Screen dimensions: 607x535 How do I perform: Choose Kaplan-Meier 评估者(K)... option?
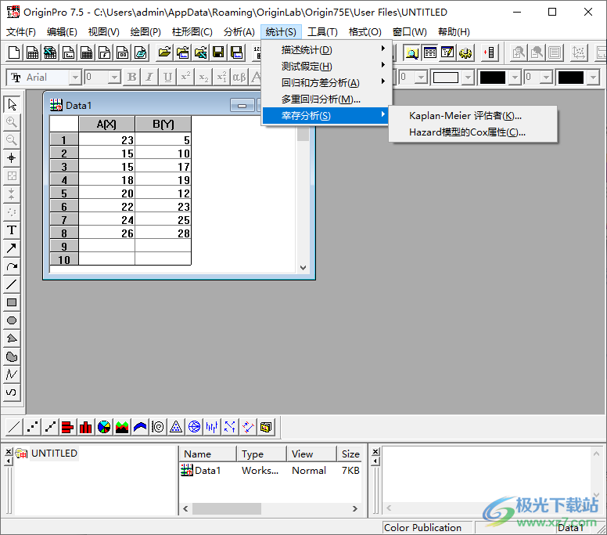coord(472,115)
